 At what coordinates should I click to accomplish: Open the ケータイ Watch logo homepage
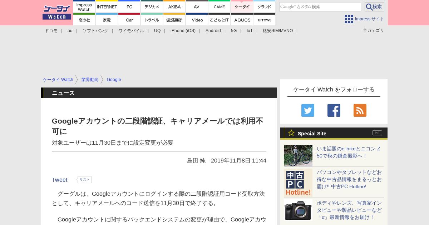57,12
